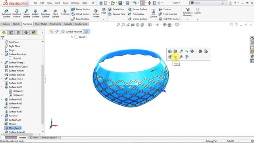Open the FeatureManager design tree tab
The image size is (254, 143).
(x=4, y=33)
